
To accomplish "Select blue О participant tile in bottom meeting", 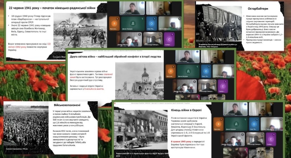I will coord(254,124).
